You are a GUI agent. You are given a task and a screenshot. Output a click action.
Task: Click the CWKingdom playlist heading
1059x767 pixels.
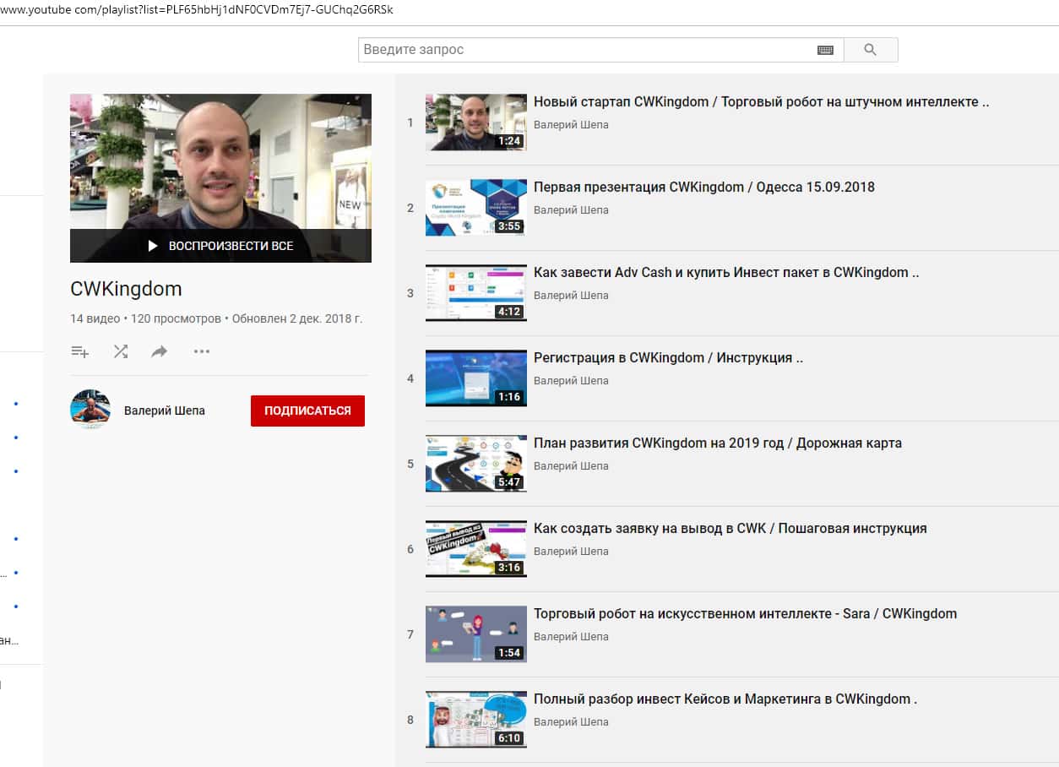(x=126, y=289)
